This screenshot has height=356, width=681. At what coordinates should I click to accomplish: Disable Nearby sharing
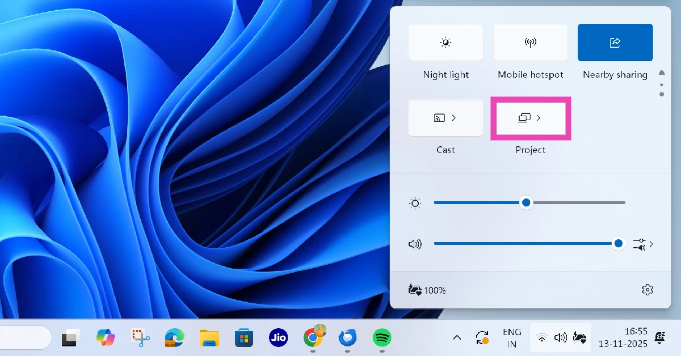(x=615, y=42)
